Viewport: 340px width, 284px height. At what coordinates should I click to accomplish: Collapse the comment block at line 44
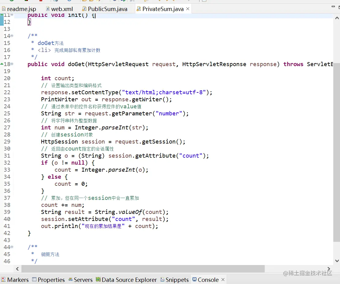(x=12, y=247)
